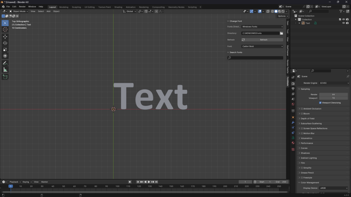
Task: Open the Display Device sRGB dropdown
Action: click(334, 188)
